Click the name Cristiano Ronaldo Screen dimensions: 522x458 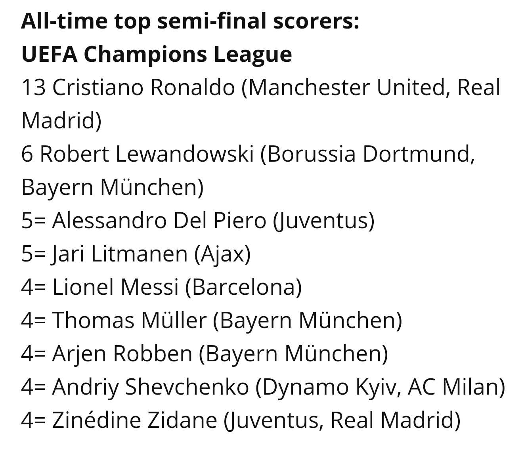click(x=143, y=88)
